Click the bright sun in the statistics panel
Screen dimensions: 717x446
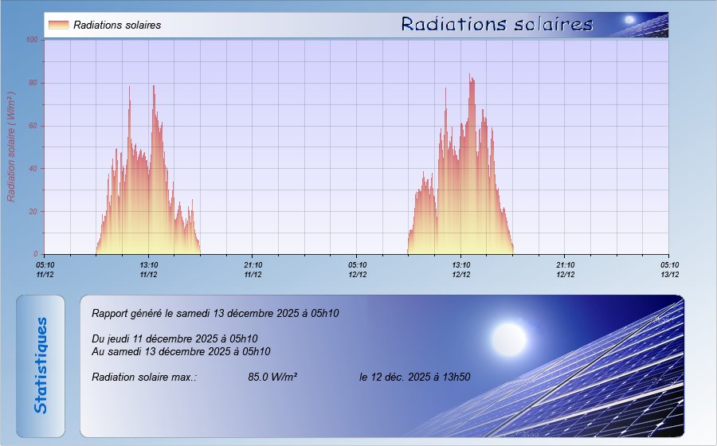(509, 338)
